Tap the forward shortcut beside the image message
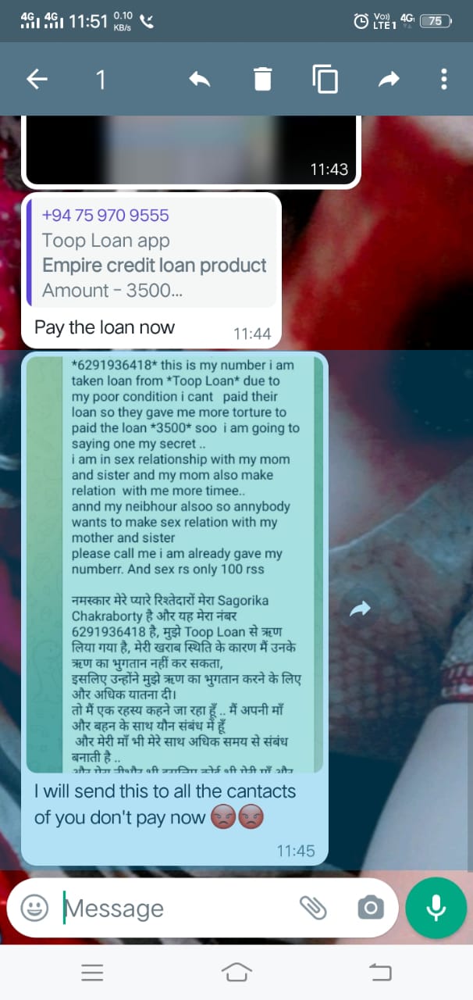Screen dimensions: 473x1000 tap(360, 609)
